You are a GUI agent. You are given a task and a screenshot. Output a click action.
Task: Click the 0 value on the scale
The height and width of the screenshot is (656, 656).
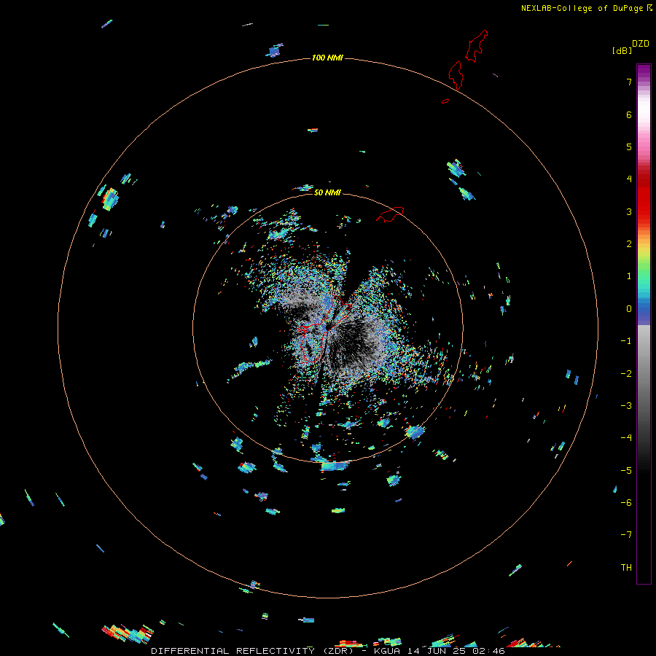point(629,309)
